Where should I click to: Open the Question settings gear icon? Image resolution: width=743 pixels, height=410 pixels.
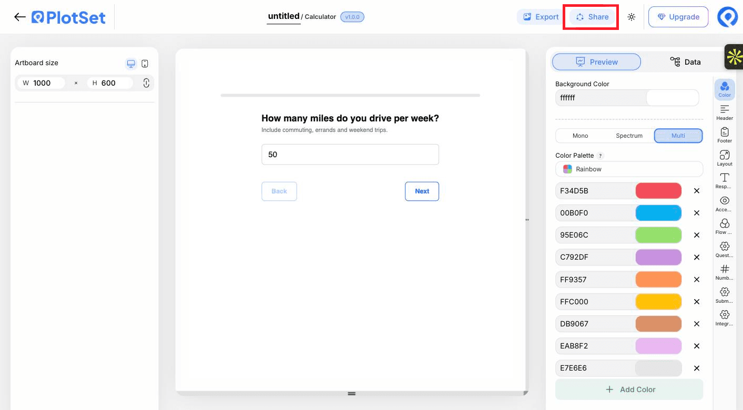725,250
